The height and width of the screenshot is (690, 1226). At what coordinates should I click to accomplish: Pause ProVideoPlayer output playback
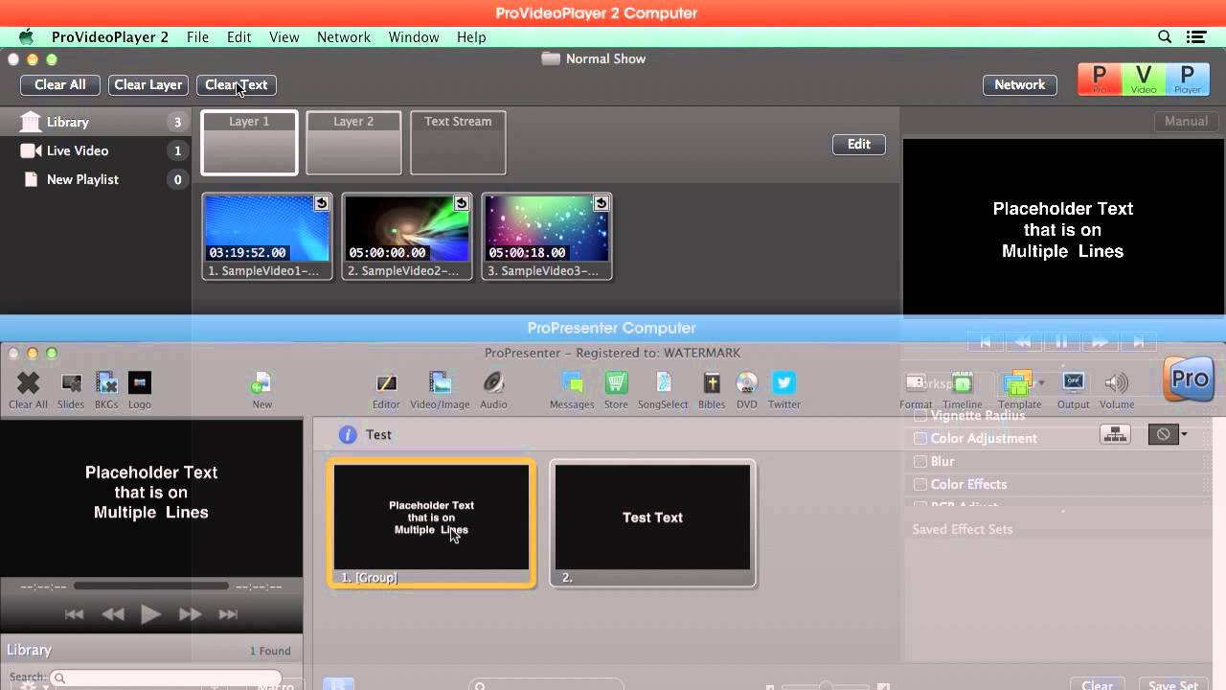point(1061,342)
